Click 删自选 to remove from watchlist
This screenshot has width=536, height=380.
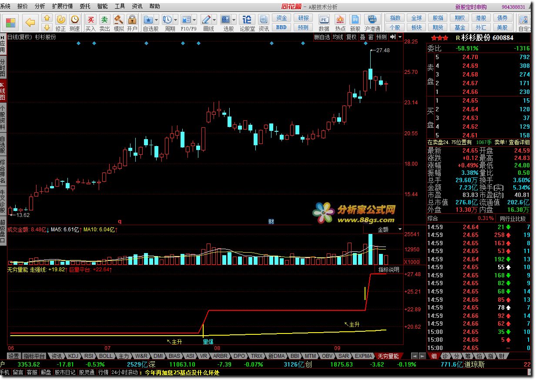point(322,37)
